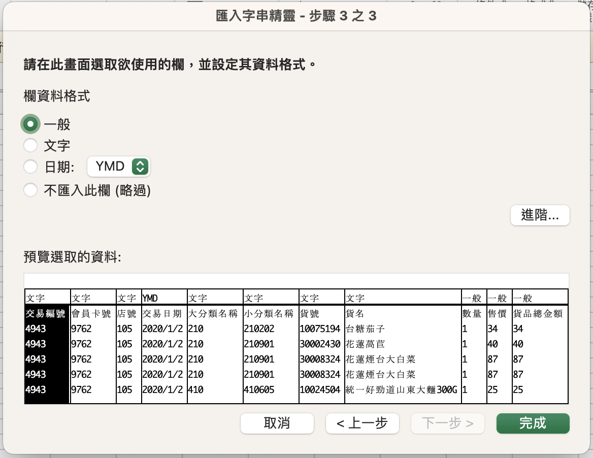Image resolution: width=593 pixels, height=458 pixels.
Task: Open the YMD date format dropdown
Action: (x=119, y=167)
